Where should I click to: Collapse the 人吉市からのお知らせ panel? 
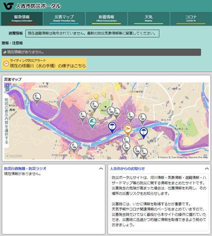pos(206,168)
